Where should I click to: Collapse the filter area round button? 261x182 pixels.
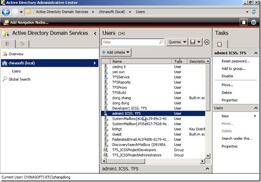207,42
